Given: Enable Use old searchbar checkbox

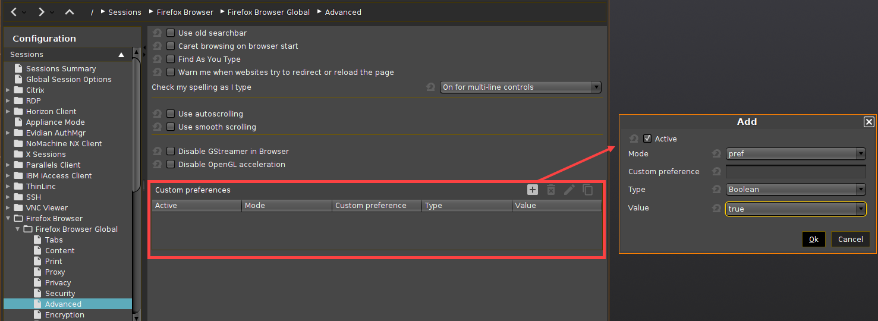Looking at the screenshot, I should click(x=171, y=33).
